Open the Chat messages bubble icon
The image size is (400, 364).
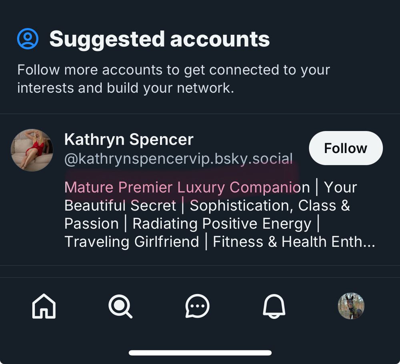pyautogui.click(x=197, y=306)
